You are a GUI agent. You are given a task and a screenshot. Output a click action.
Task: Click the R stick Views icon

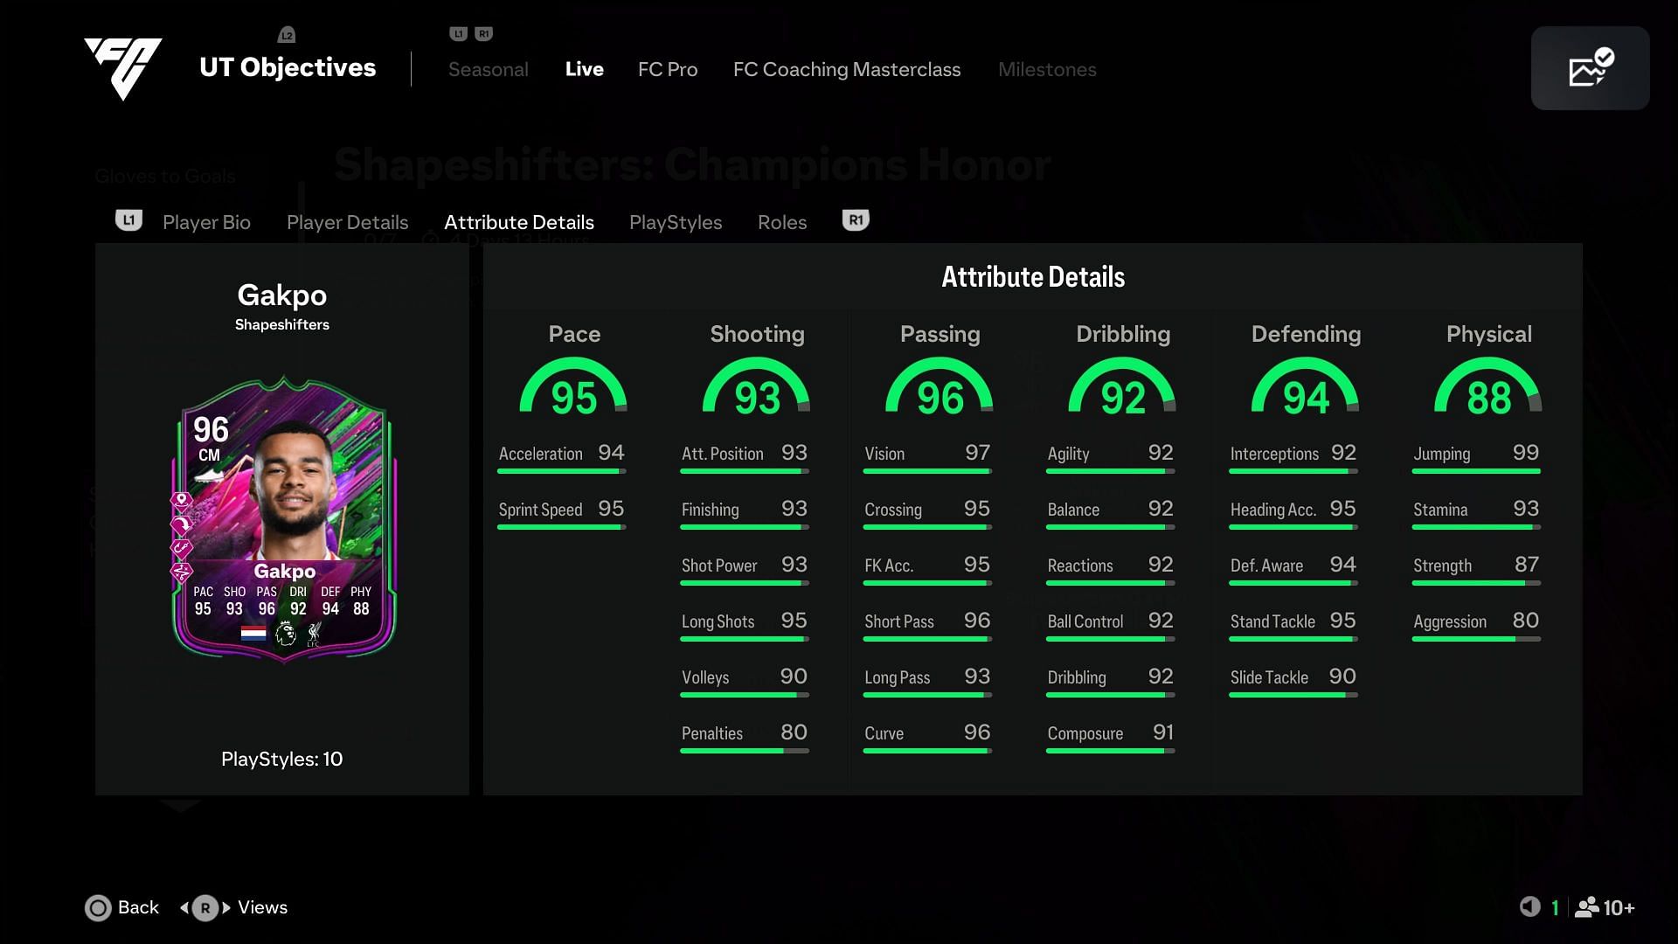205,908
